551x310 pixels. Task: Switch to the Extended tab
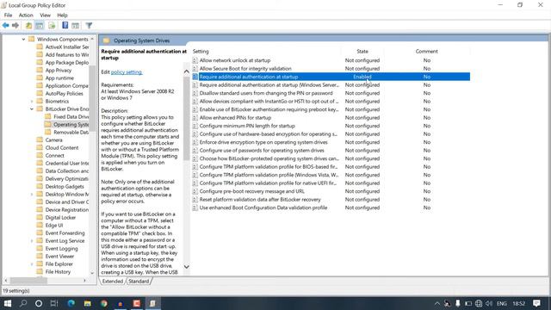(x=113, y=282)
